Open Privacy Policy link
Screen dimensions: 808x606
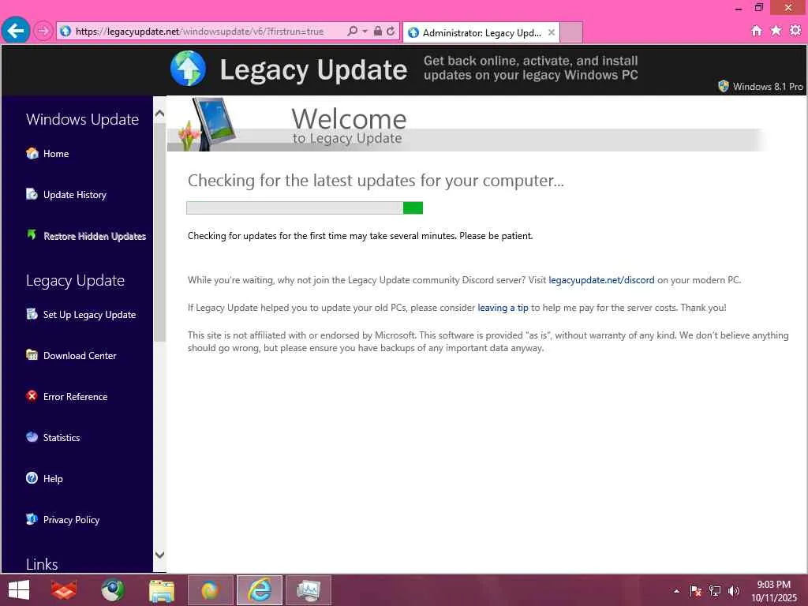click(71, 520)
